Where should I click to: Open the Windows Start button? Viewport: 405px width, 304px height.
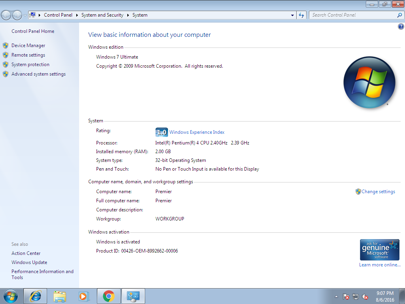pyautogui.click(x=11, y=296)
